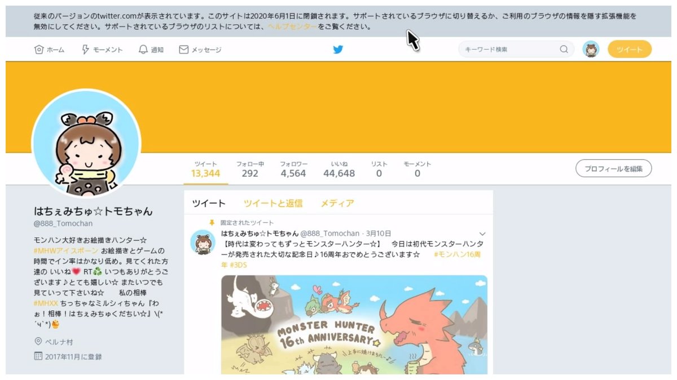
Task: Click the 2017年11月に登録 join date text
Action: 74,357
